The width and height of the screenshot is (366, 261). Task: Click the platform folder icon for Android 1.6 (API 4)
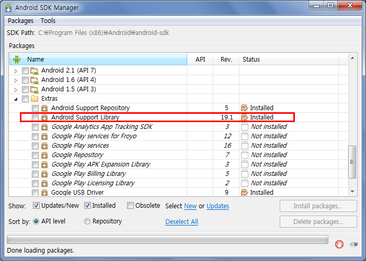pos(35,80)
